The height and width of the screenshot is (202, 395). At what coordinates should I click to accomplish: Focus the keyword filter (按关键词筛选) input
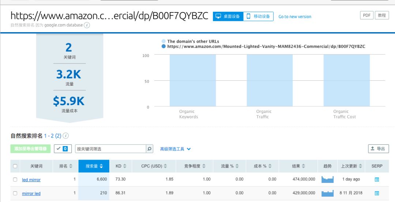[110, 149]
